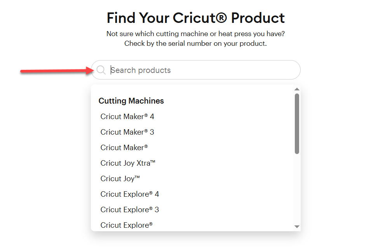
Task: Click the Find Your Cricut Product heading
Action: 195,18
